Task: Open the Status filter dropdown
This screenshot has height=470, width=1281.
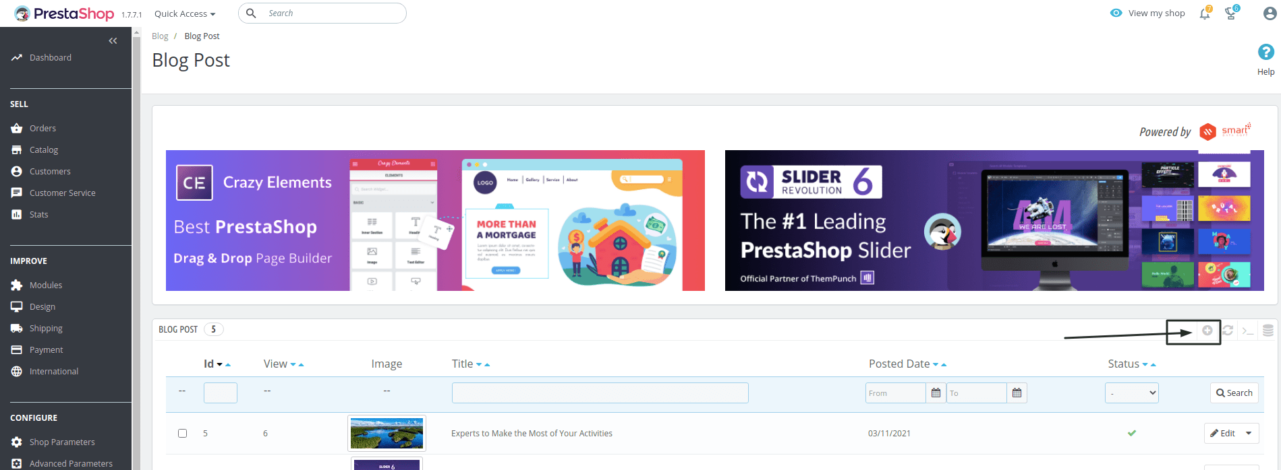Action: (1132, 393)
